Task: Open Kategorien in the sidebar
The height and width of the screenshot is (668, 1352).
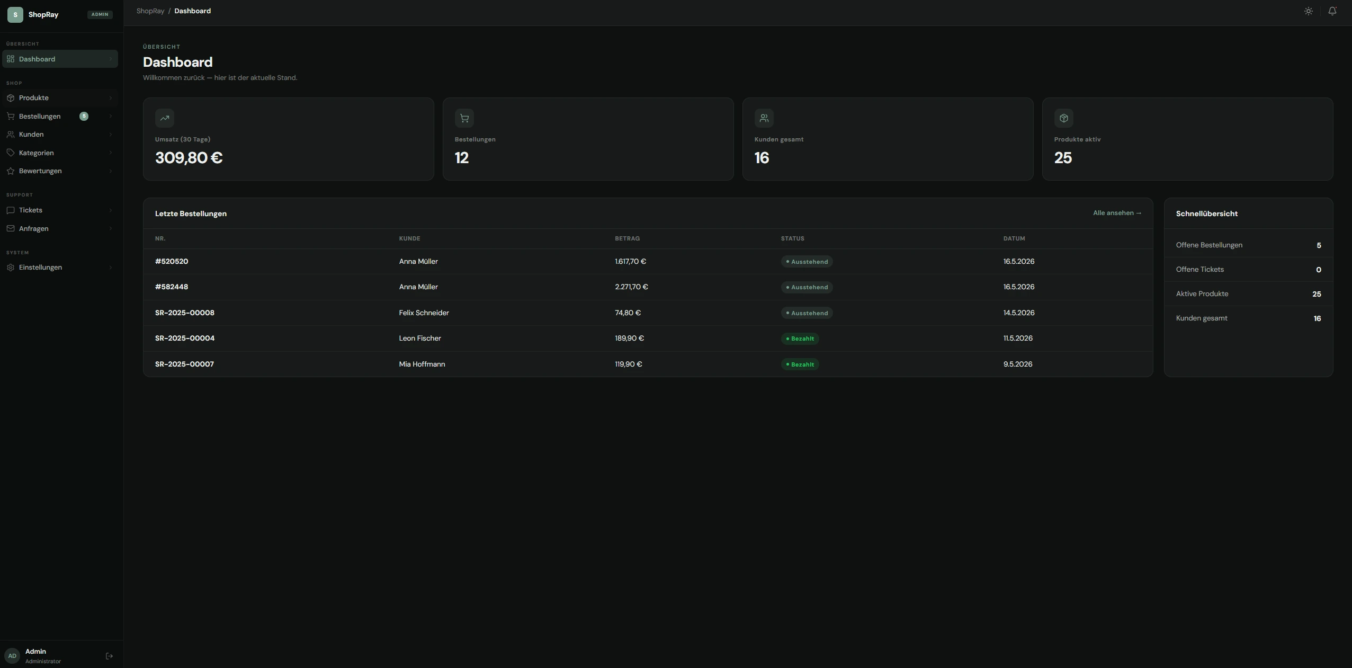Action: pyautogui.click(x=60, y=153)
